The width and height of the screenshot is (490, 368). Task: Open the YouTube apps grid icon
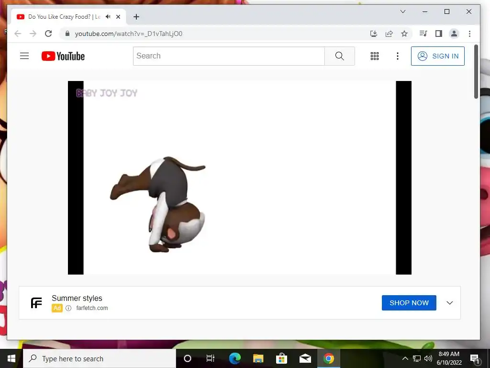point(374,56)
